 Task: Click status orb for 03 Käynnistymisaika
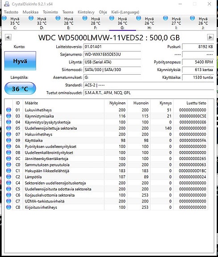pos(8,116)
